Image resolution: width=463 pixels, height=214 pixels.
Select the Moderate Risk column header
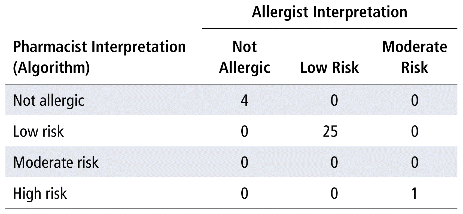click(414, 57)
